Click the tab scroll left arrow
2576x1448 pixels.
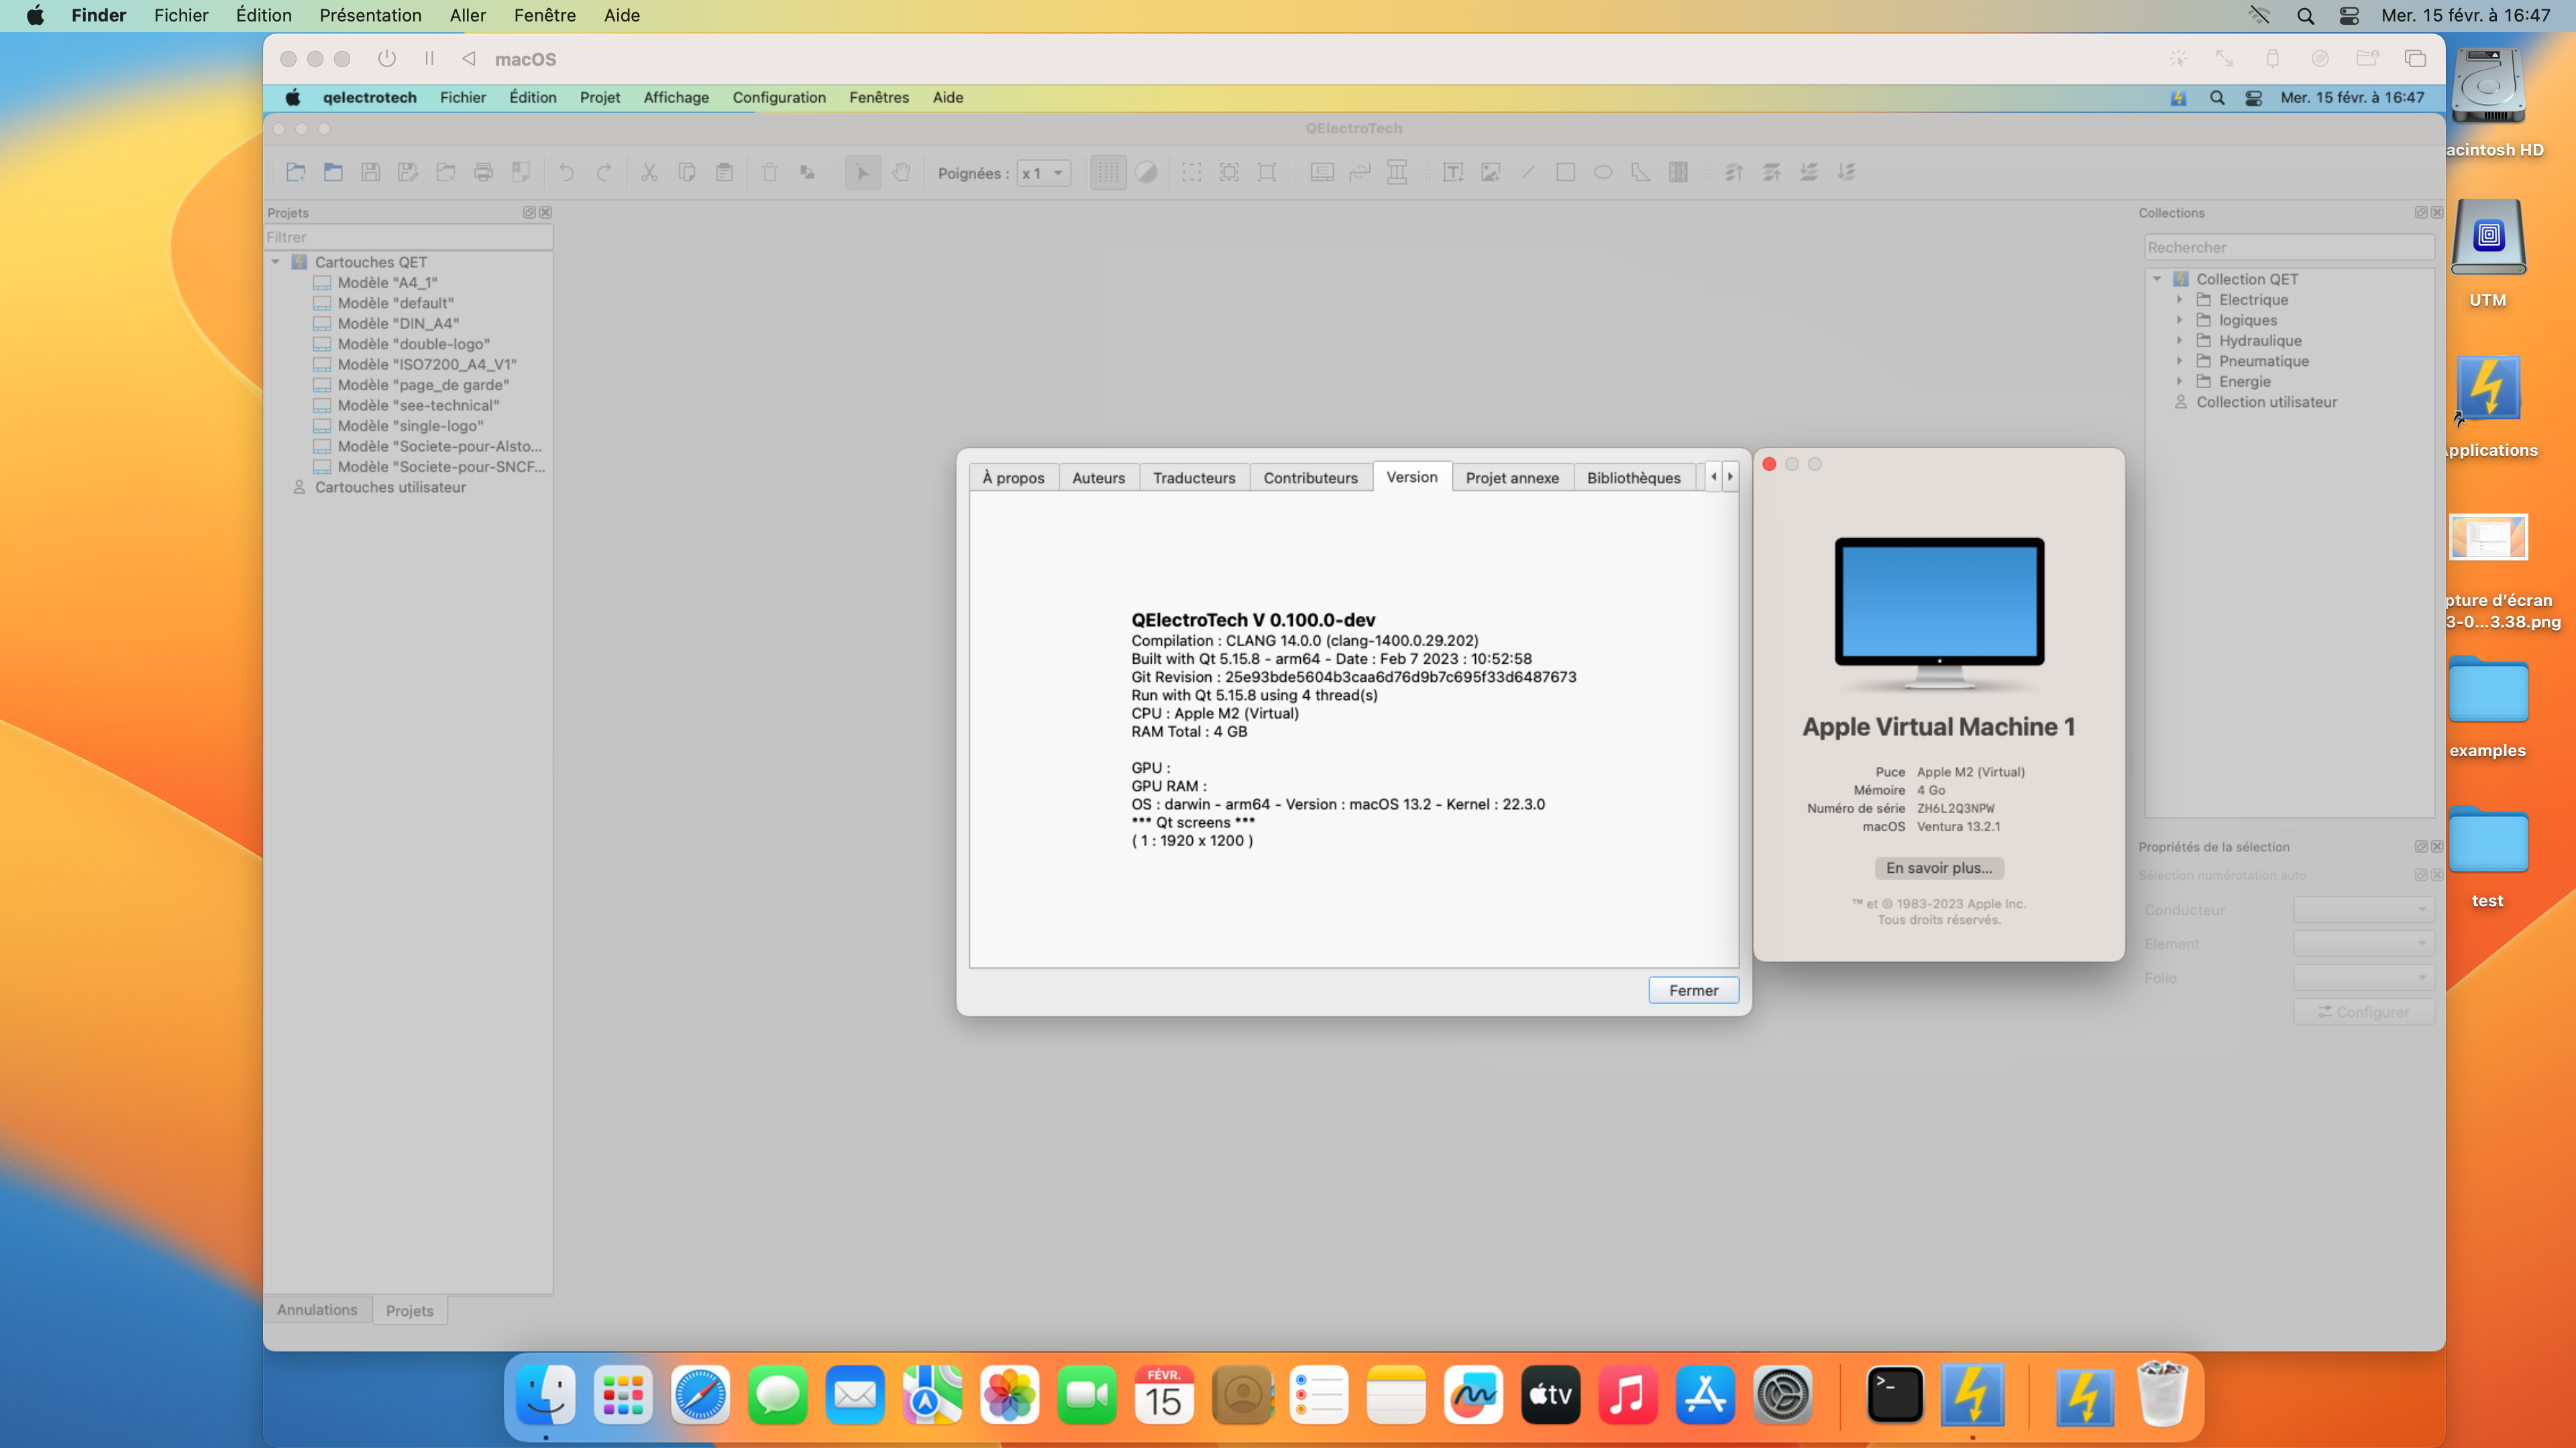1713,477
